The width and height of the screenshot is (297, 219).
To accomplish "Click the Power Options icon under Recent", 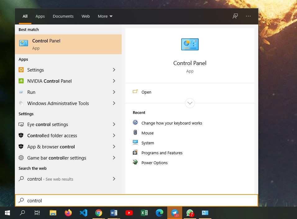I will point(135,162).
